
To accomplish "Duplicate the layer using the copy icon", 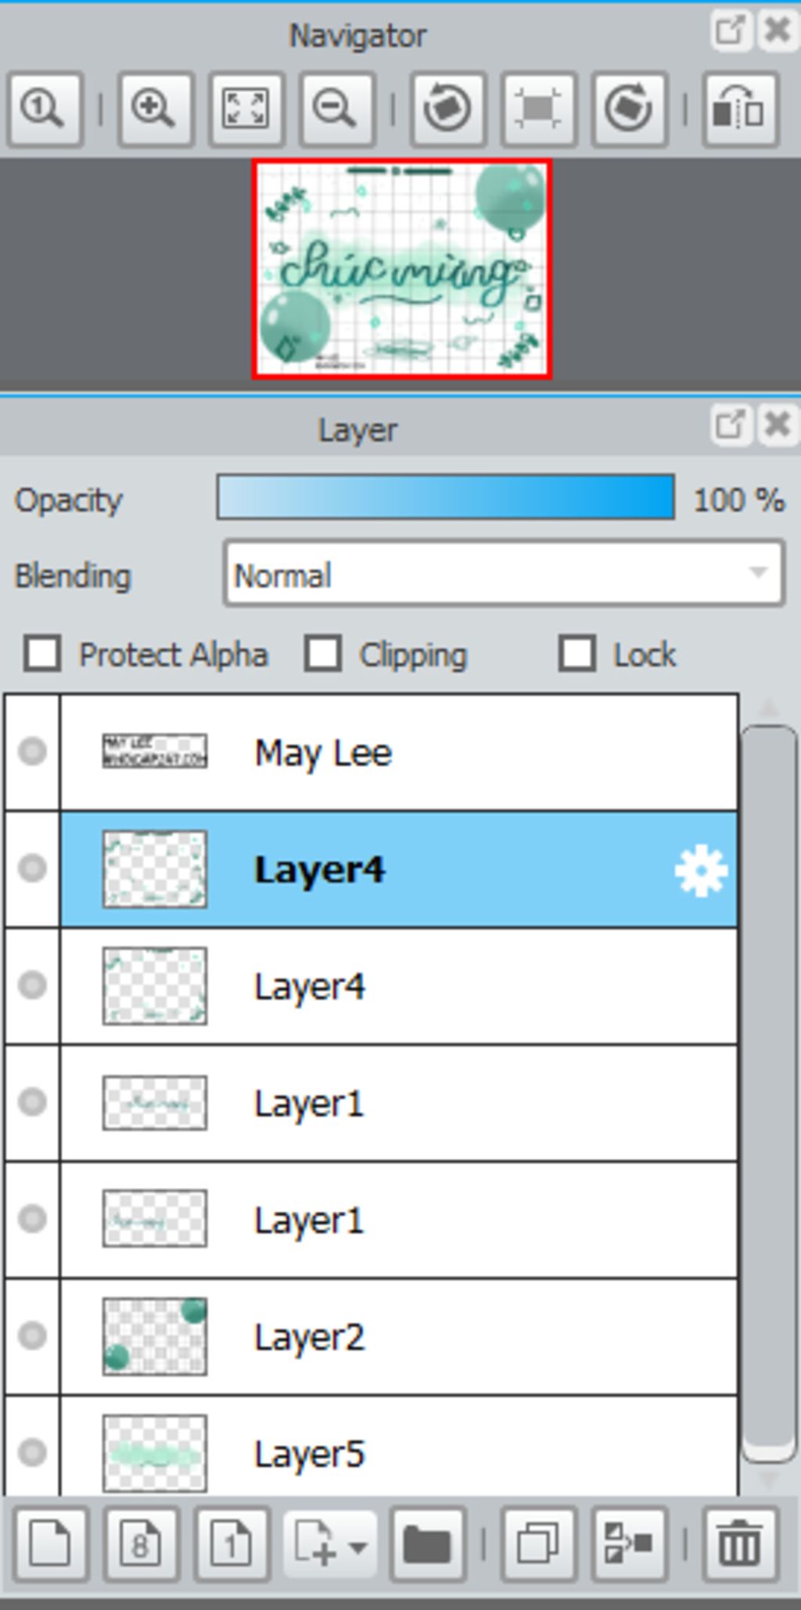I will coord(538,1544).
